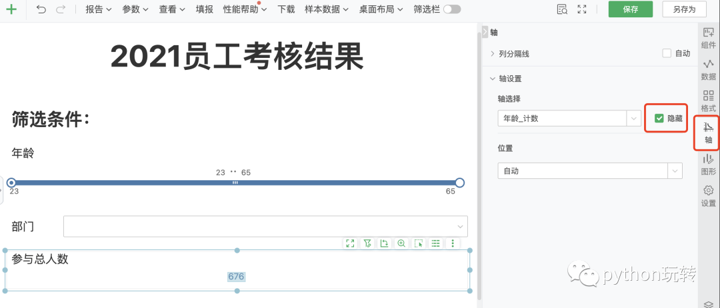
Task: Maximize the 参与总人数 component
Action: tap(350, 243)
